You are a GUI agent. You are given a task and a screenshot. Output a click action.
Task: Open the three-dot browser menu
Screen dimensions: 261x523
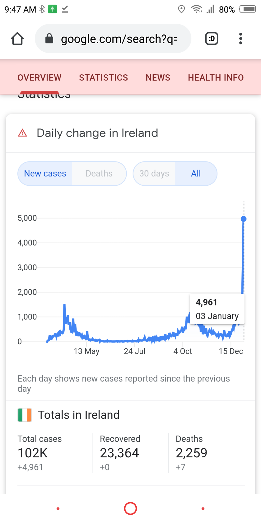[240, 39]
